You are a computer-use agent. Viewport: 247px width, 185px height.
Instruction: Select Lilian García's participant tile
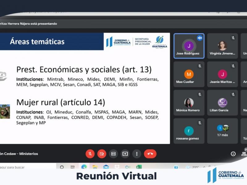pyautogui.click(x=222, y=103)
